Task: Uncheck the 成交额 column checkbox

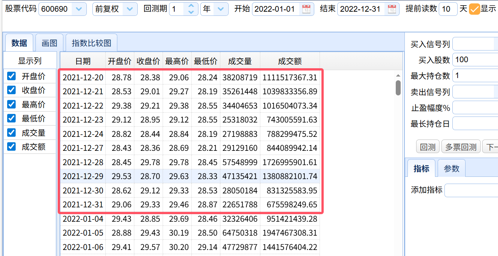Action: [x=12, y=147]
